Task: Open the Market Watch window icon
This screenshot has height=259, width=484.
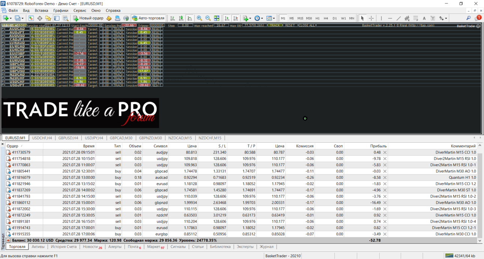Action: click(31, 18)
